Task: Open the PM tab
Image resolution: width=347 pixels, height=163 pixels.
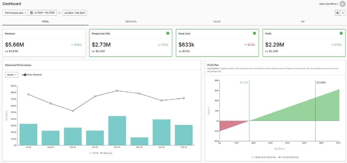Action: pos(303,22)
